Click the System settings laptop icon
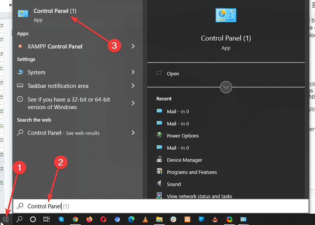The width and height of the screenshot is (315, 225). coord(20,72)
